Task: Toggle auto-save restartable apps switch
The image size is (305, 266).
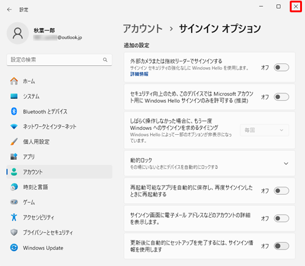Action: coord(281,191)
